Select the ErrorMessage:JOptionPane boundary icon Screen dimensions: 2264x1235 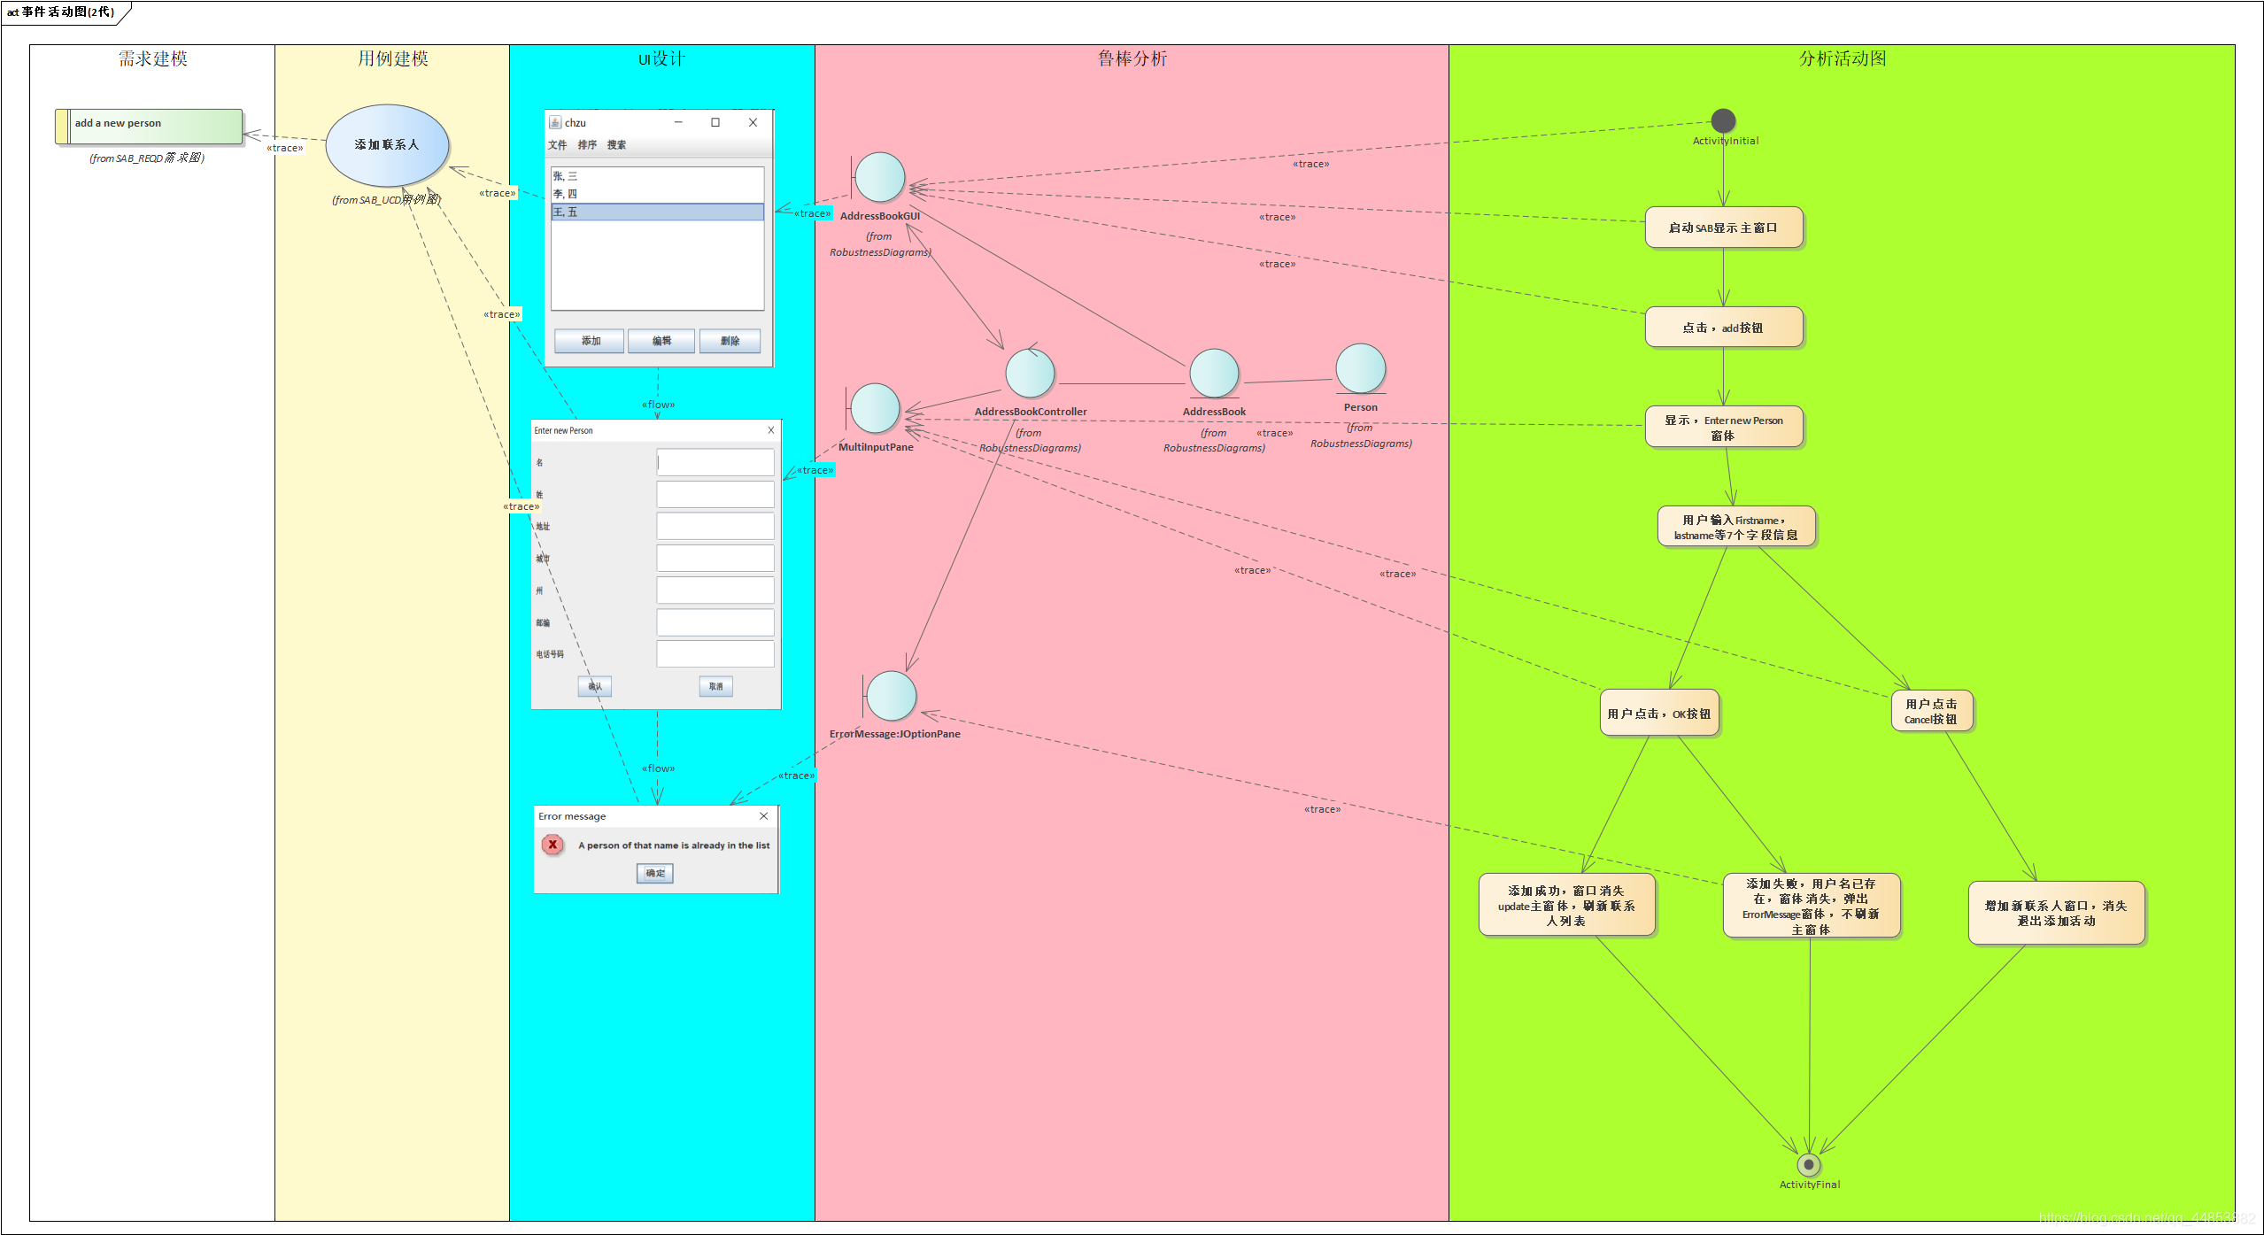pos(890,696)
